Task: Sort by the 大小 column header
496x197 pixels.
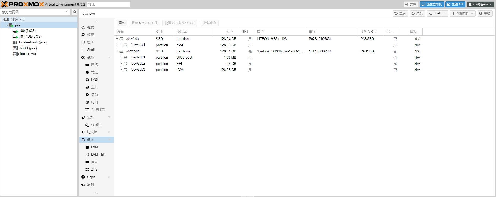Action: tap(226, 32)
